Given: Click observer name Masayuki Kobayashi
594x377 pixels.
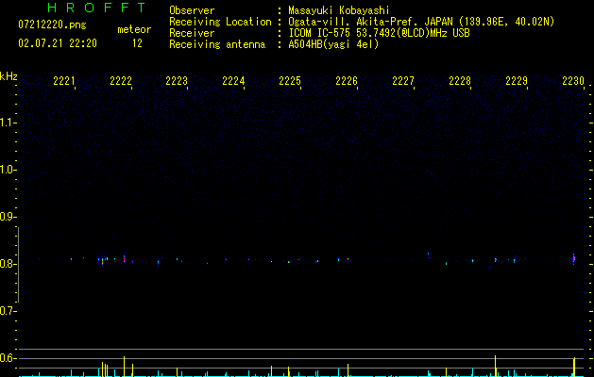Looking at the screenshot, I should (x=339, y=10).
